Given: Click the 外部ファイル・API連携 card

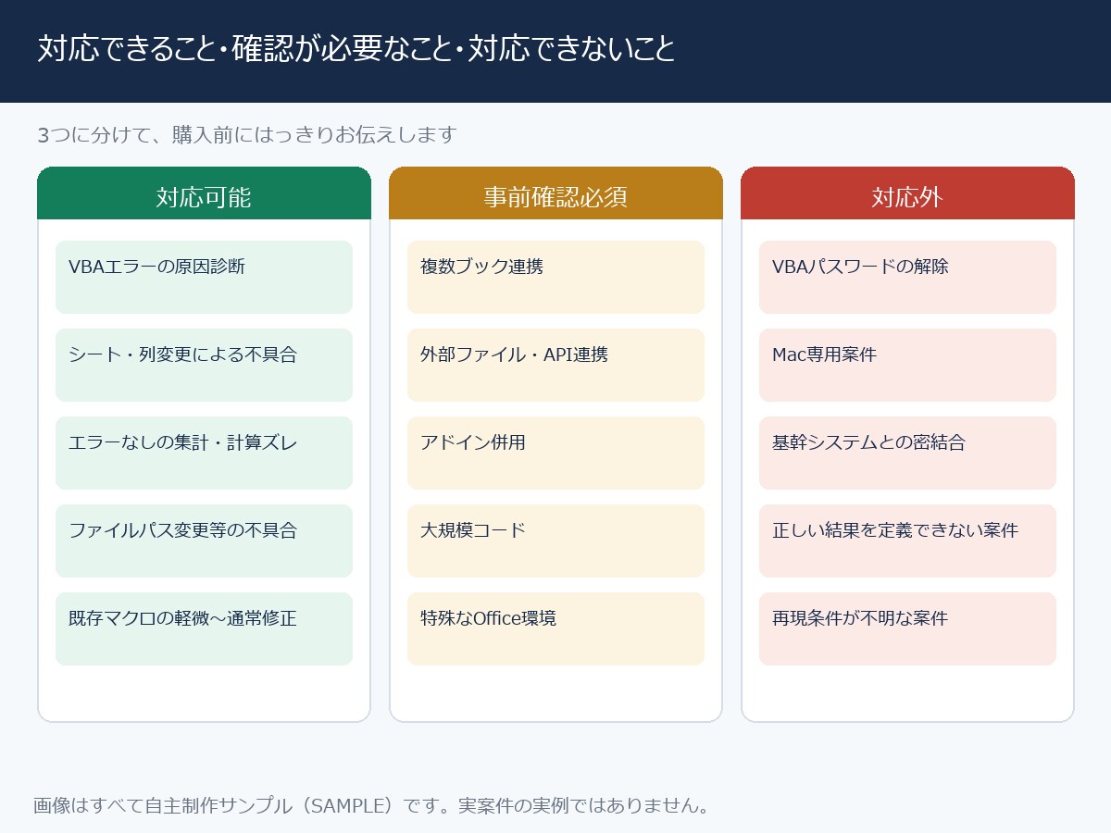Looking at the screenshot, I should click(x=555, y=366).
